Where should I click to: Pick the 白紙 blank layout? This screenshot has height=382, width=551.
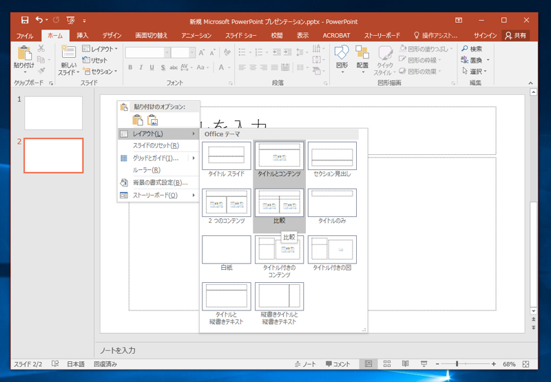point(227,249)
